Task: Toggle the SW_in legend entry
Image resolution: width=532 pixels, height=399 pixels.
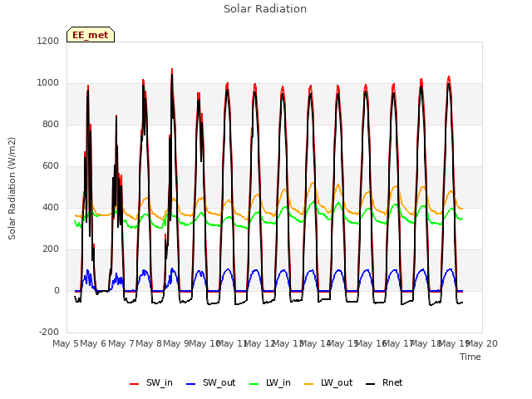Action: [151, 383]
